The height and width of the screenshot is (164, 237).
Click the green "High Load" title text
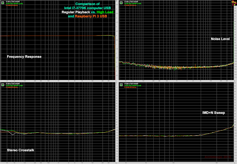(x=105, y=12)
